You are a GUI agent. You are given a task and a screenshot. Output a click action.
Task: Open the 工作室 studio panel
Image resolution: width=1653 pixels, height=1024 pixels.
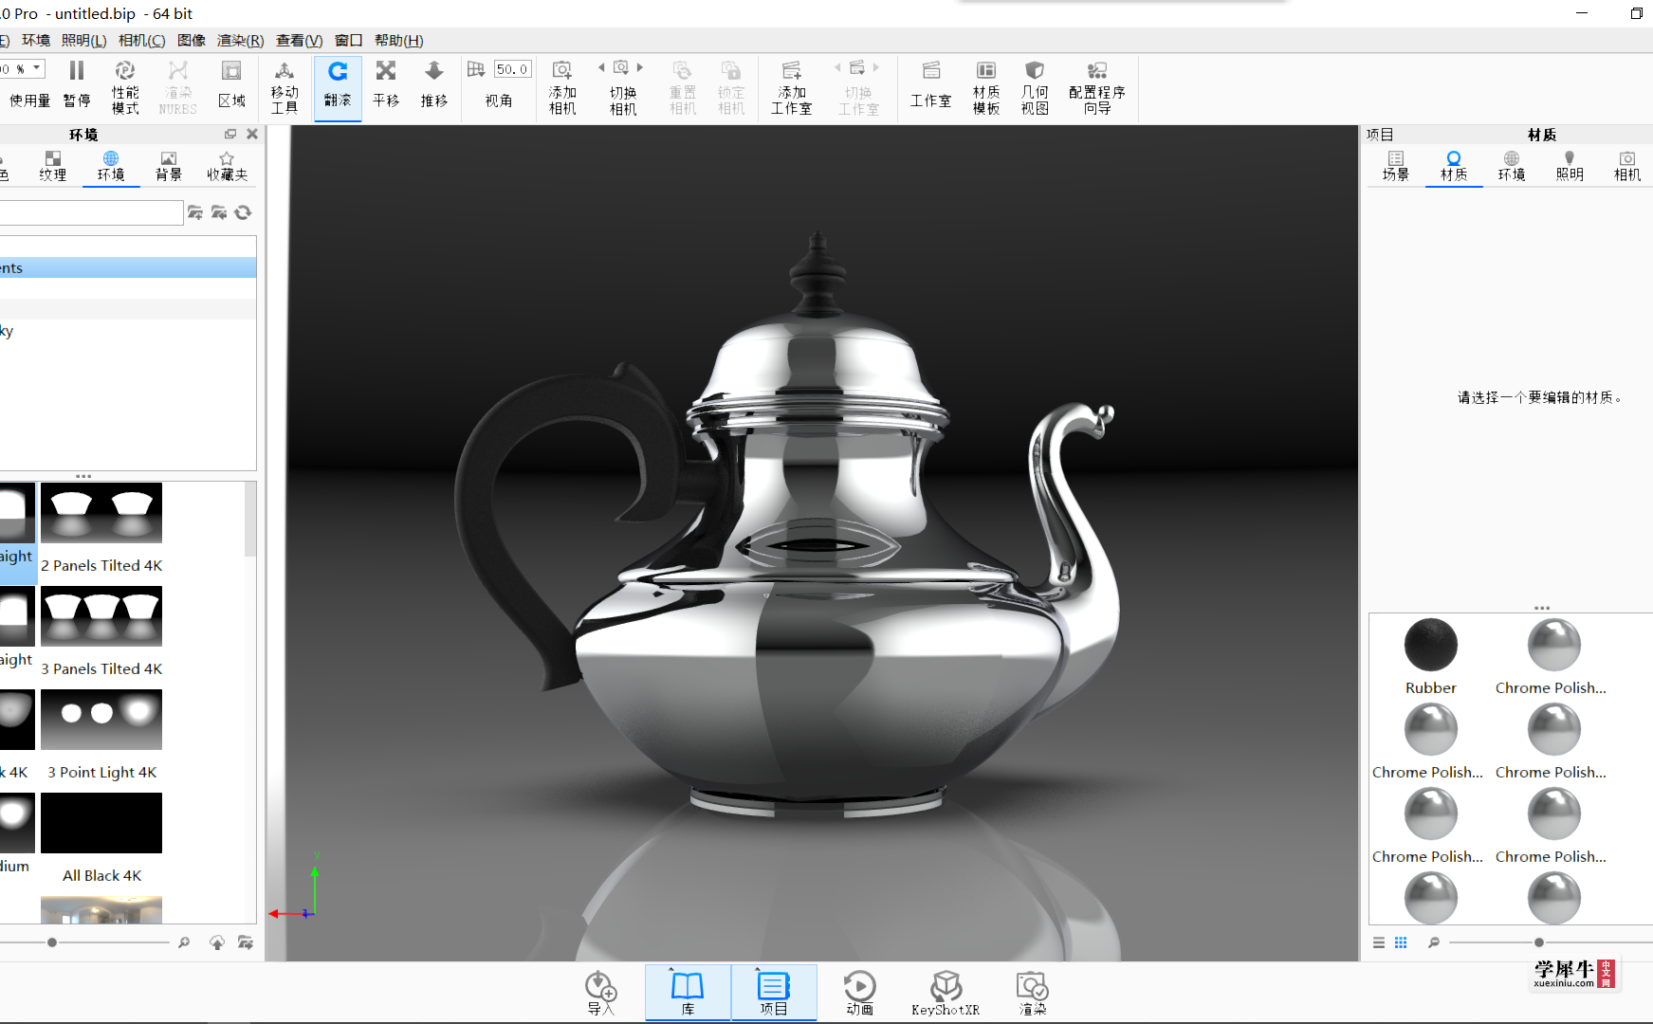[930, 85]
